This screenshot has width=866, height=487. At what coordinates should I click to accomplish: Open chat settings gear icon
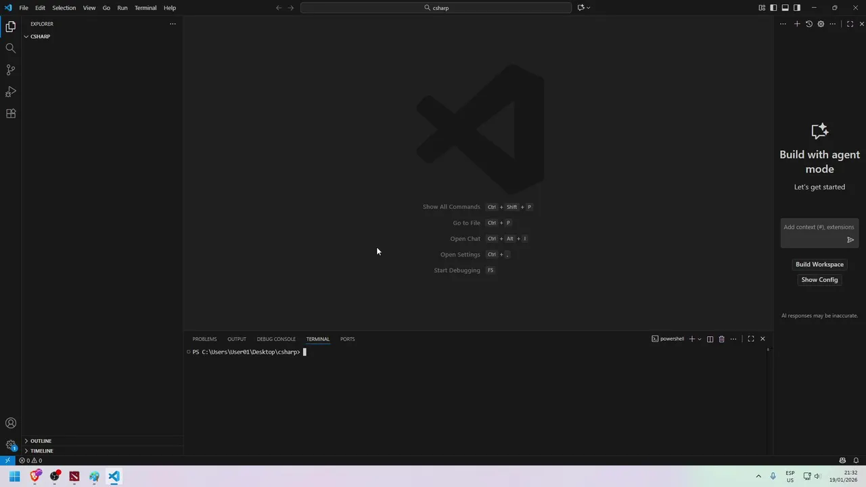coord(821,24)
